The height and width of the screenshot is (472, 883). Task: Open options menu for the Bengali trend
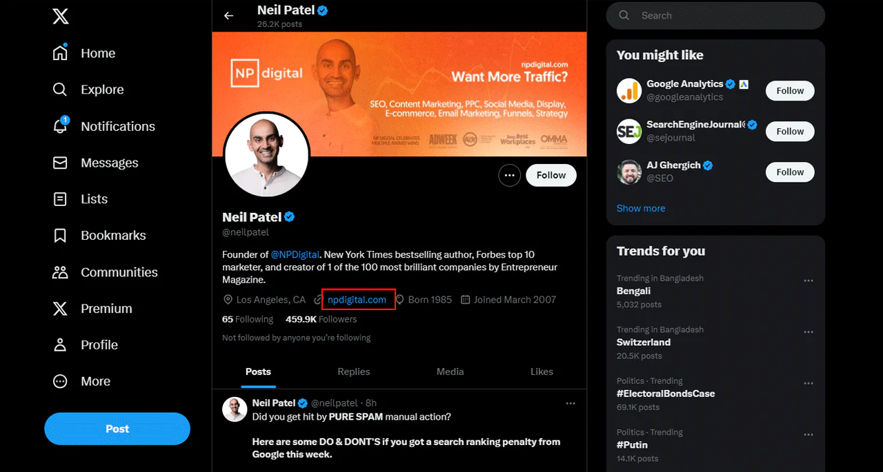[808, 280]
